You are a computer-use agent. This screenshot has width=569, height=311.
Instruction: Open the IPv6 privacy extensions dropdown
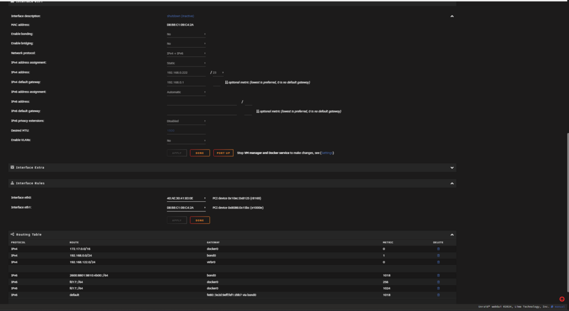(186, 121)
